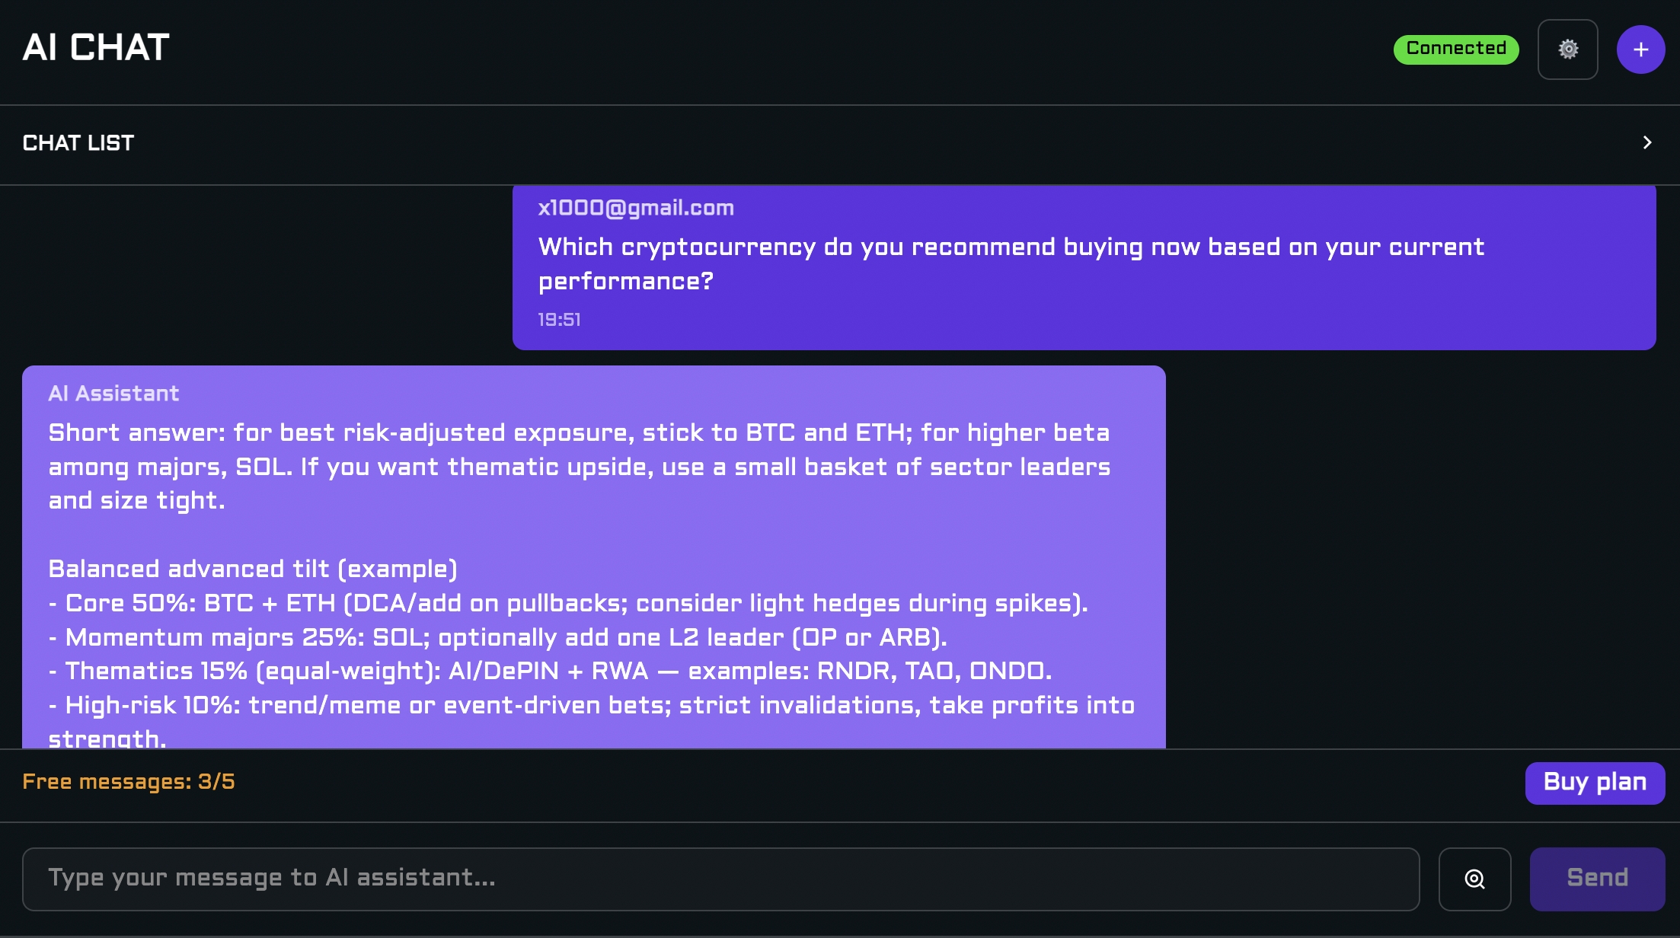This screenshot has height=938, width=1680.
Task: Click the CHAT LIST header
Action: coord(78,143)
